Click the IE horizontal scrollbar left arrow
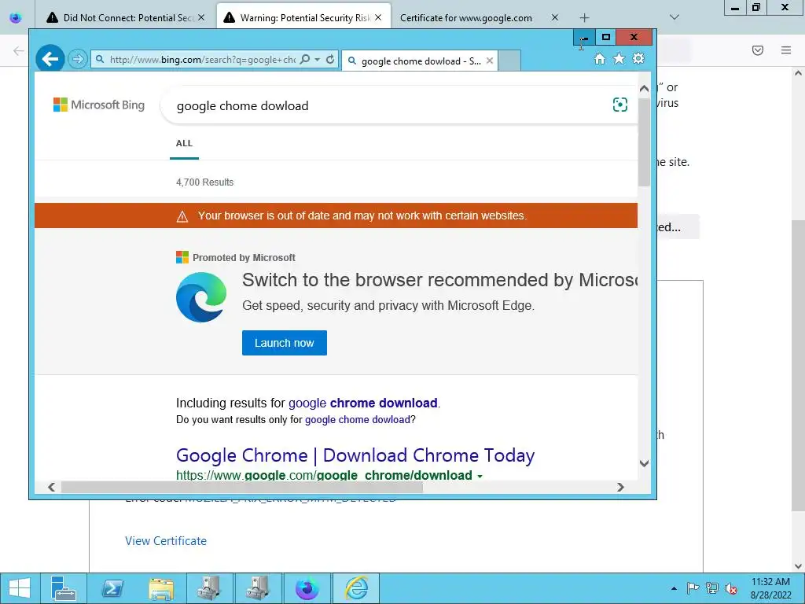This screenshot has height=604, width=805. pos(51,487)
